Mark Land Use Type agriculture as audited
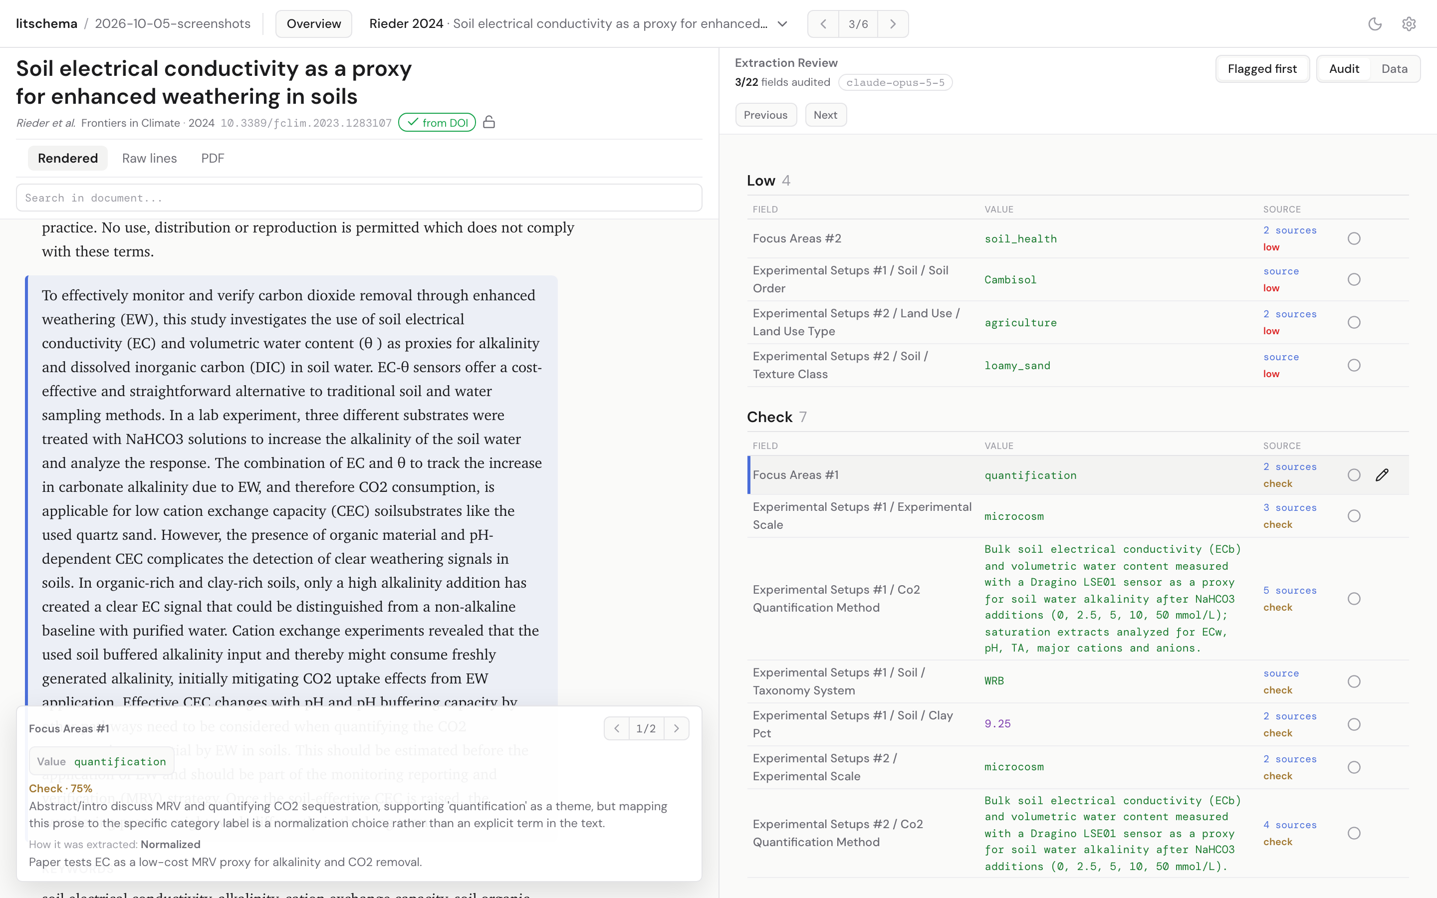This screenshot has width=1437, height=898. point(1354,322)
